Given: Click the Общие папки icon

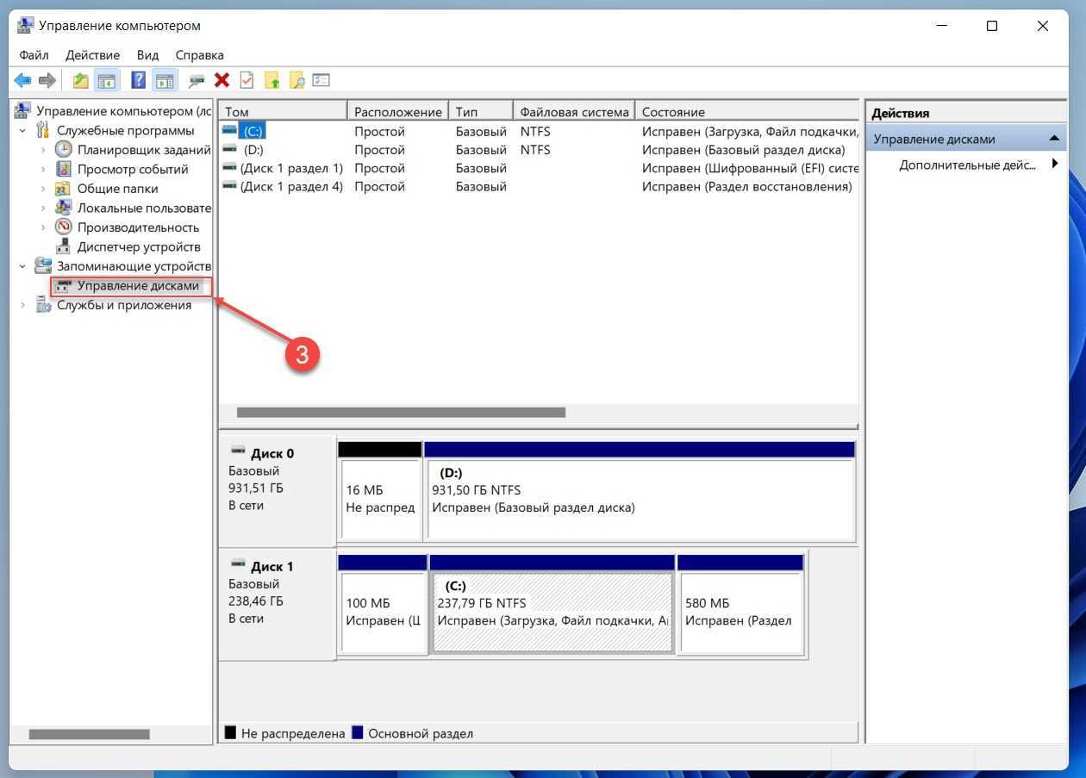Looking at the screenshot, I should 64,188.
